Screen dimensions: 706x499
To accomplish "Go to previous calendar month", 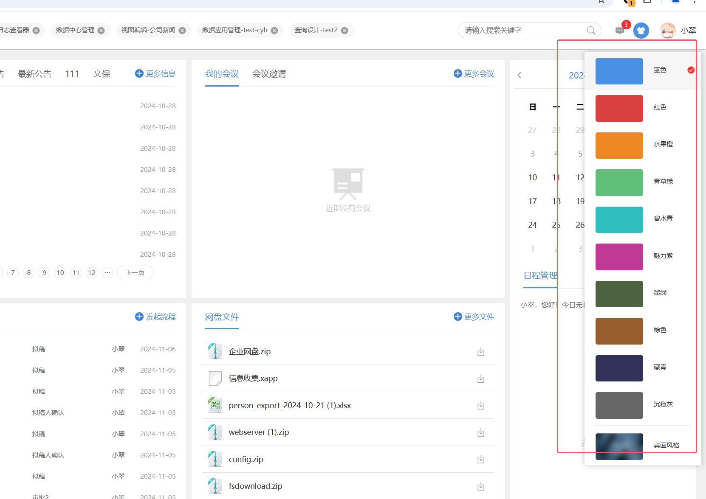I will pos(520,75).
